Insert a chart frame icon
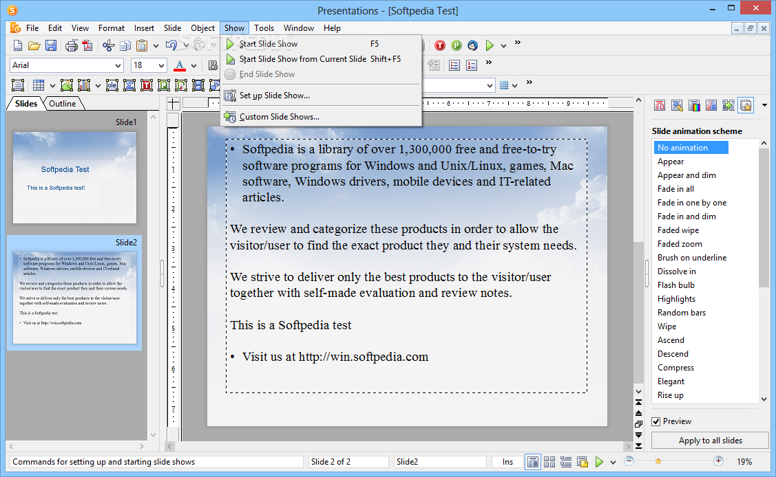This screenshot has width=776, height=477. pos(83,85)
